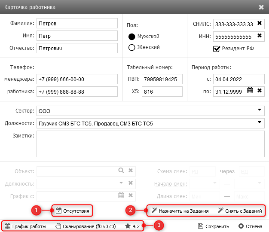Close the Карточка работника dialog
Viewport: 269px width, 232px height.
pyautogui.click(x=261, y=7)
